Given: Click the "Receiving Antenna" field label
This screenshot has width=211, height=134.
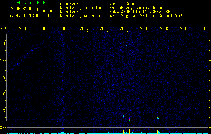Looking at the screenshot, I should point(80,16).
